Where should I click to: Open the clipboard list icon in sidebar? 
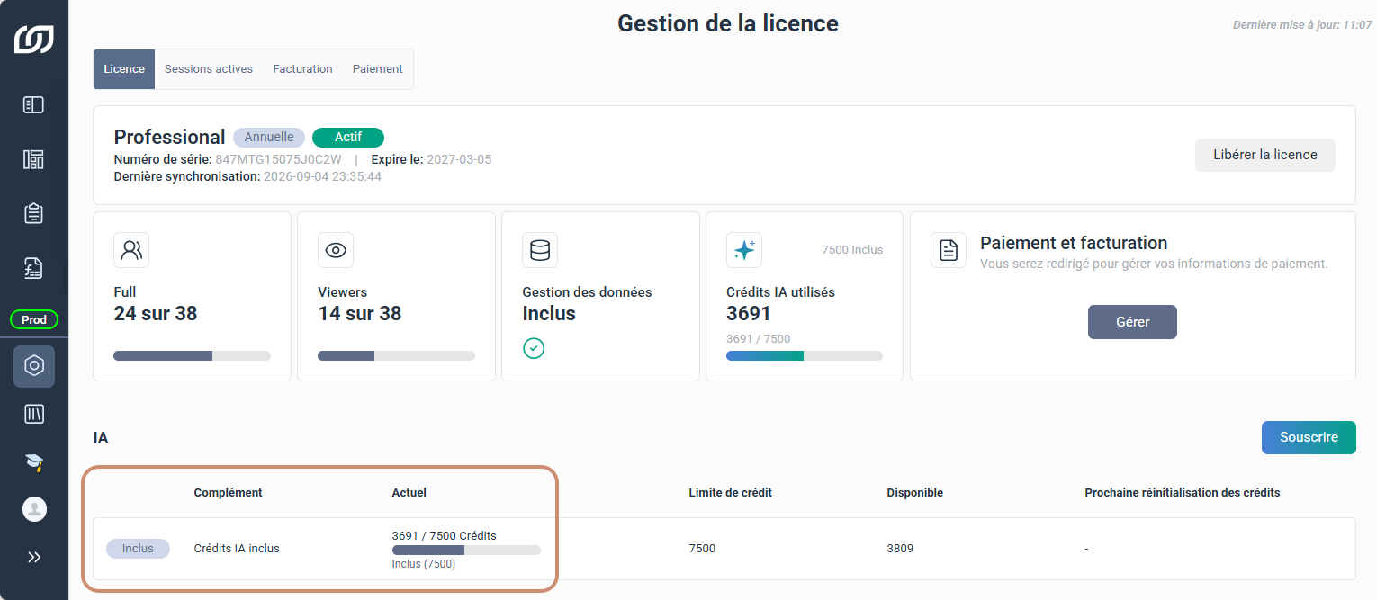point(33,213)
